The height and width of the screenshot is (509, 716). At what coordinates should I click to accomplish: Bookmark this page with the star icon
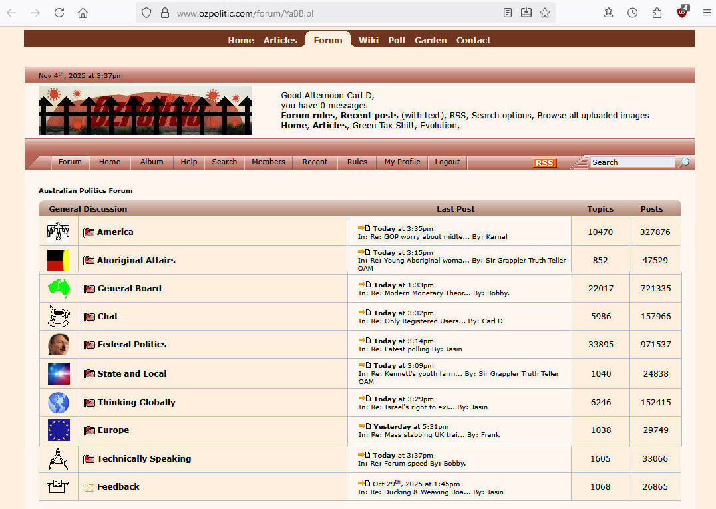[545, 13]
